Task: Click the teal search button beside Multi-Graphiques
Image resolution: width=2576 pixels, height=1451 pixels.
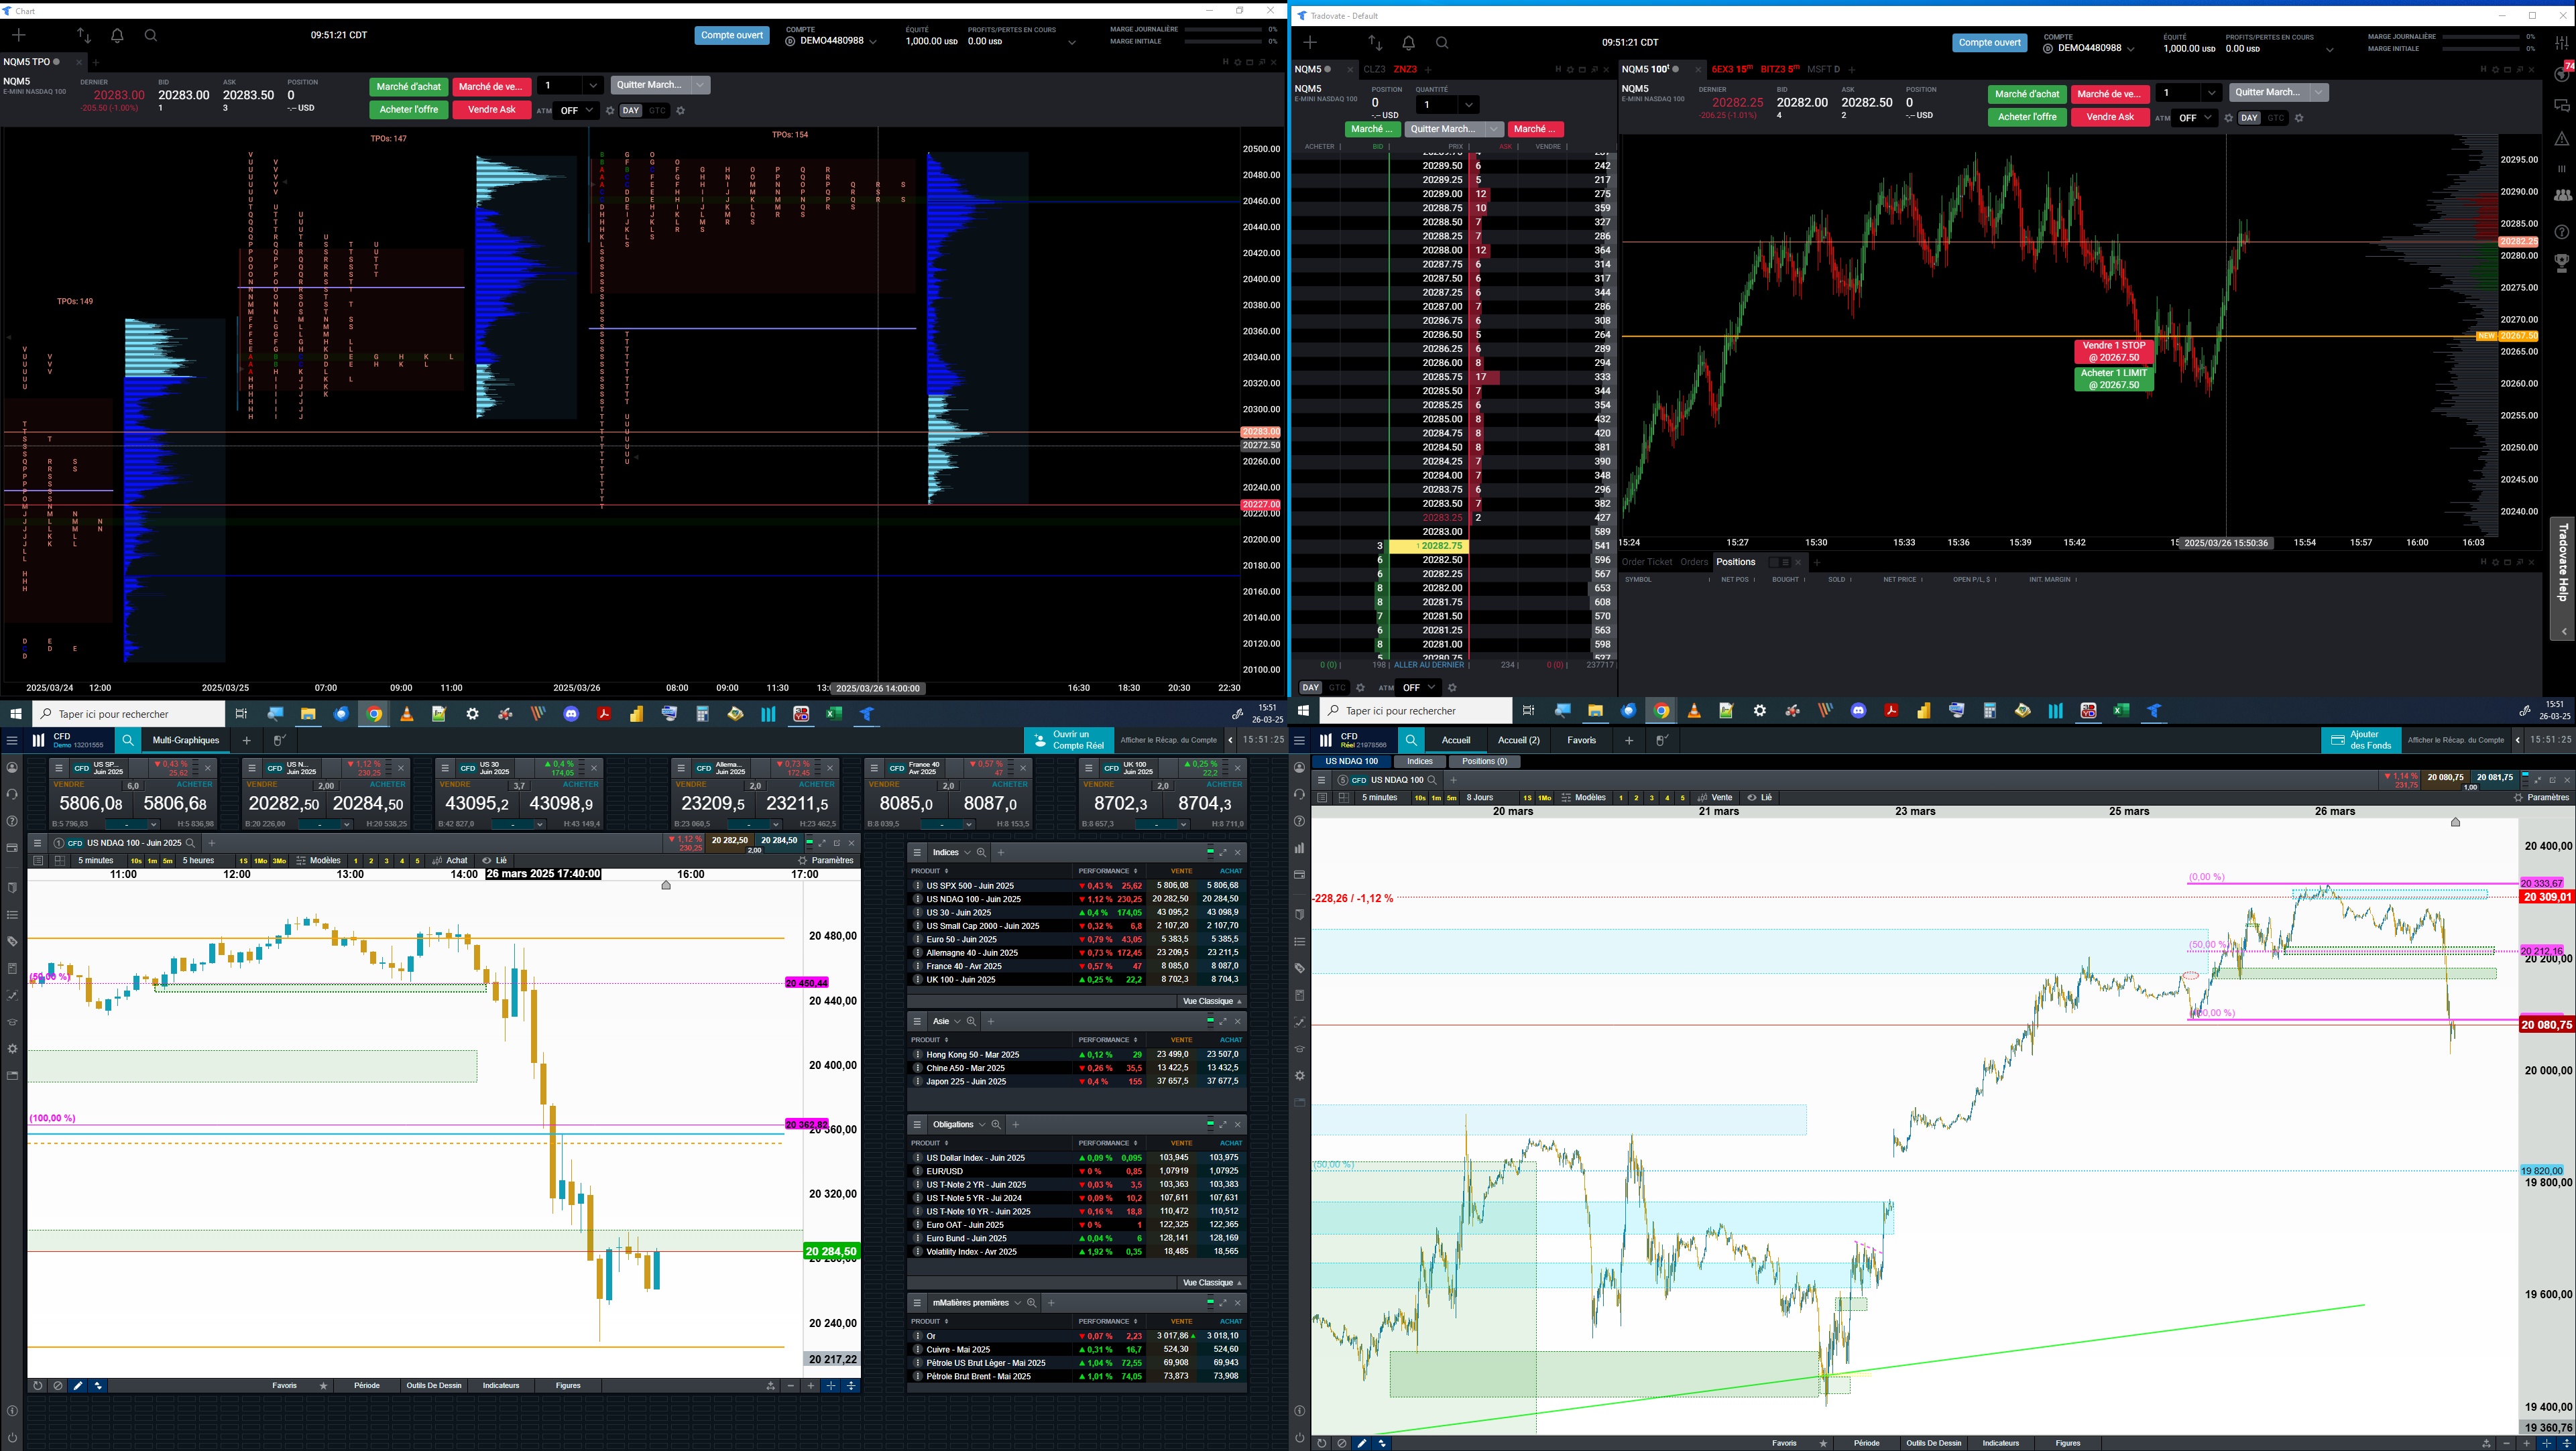Action: [x=128, y=741]
